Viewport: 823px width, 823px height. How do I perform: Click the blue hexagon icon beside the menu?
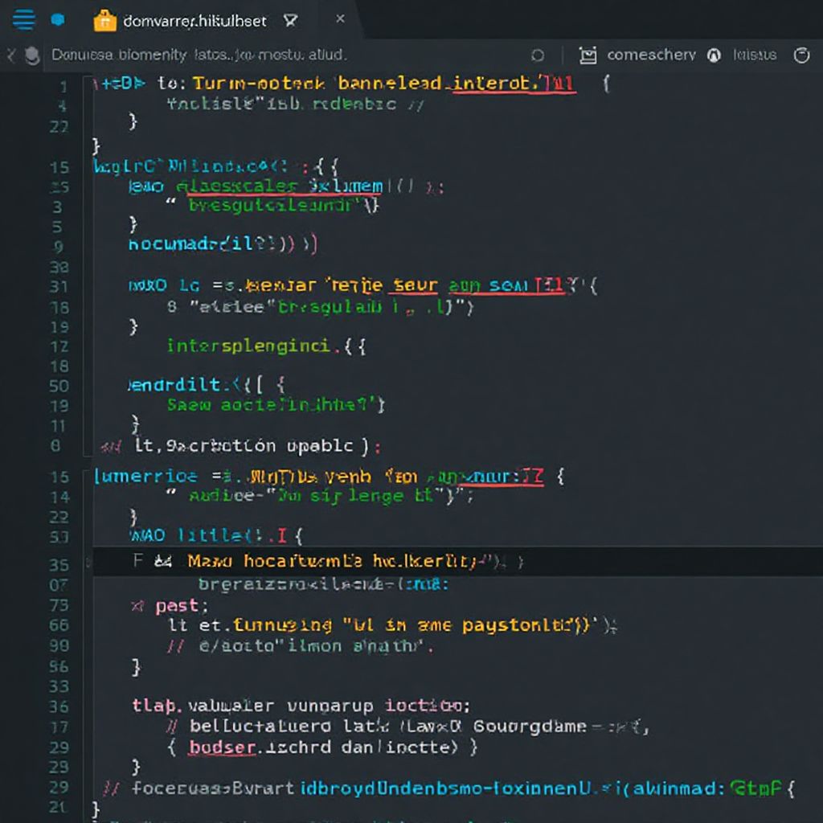click(x=58, y=20)
